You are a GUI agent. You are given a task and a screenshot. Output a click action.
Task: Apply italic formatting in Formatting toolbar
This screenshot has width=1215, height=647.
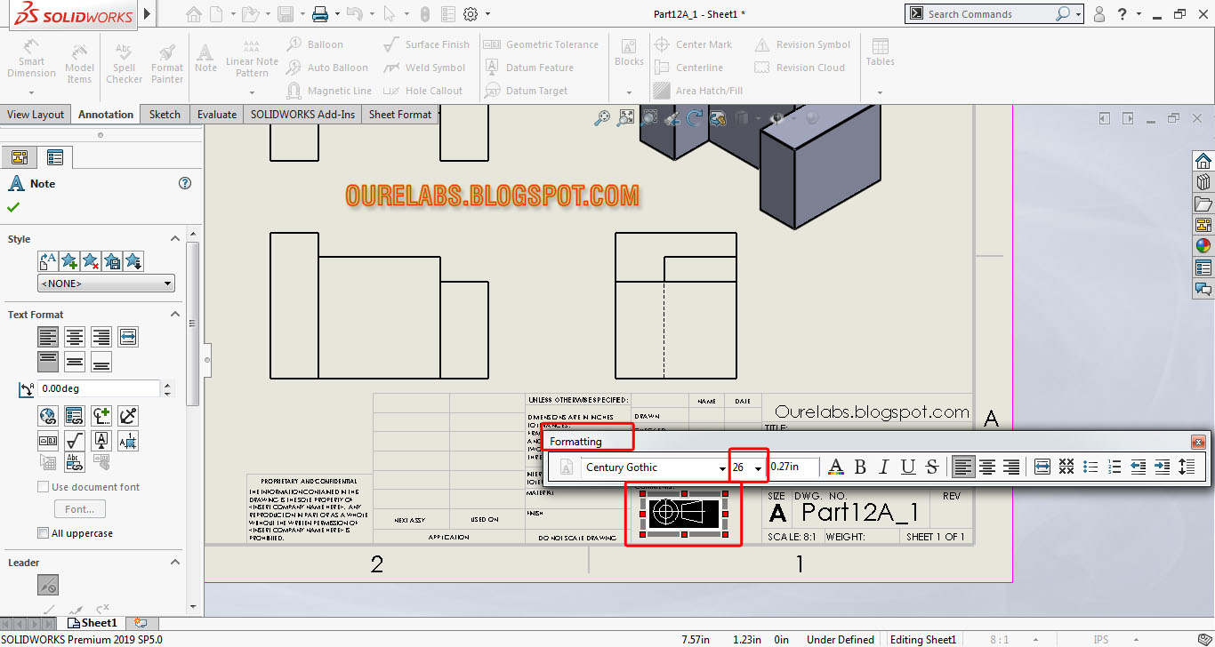[884, 467]
